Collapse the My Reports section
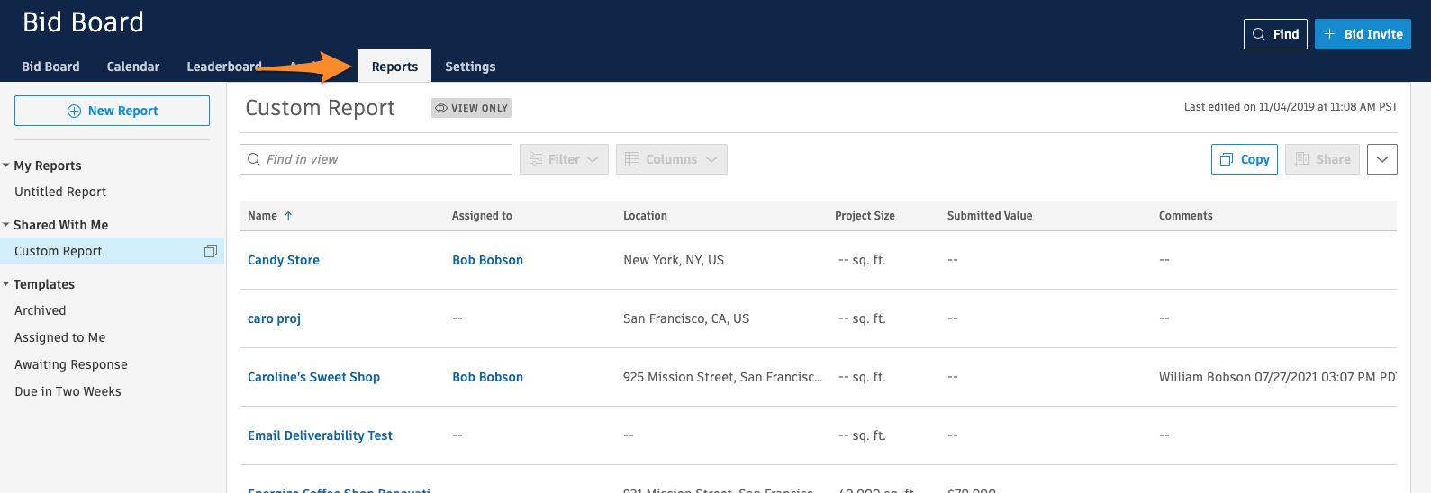The image size is (1431, 493). tap(6, 166)
